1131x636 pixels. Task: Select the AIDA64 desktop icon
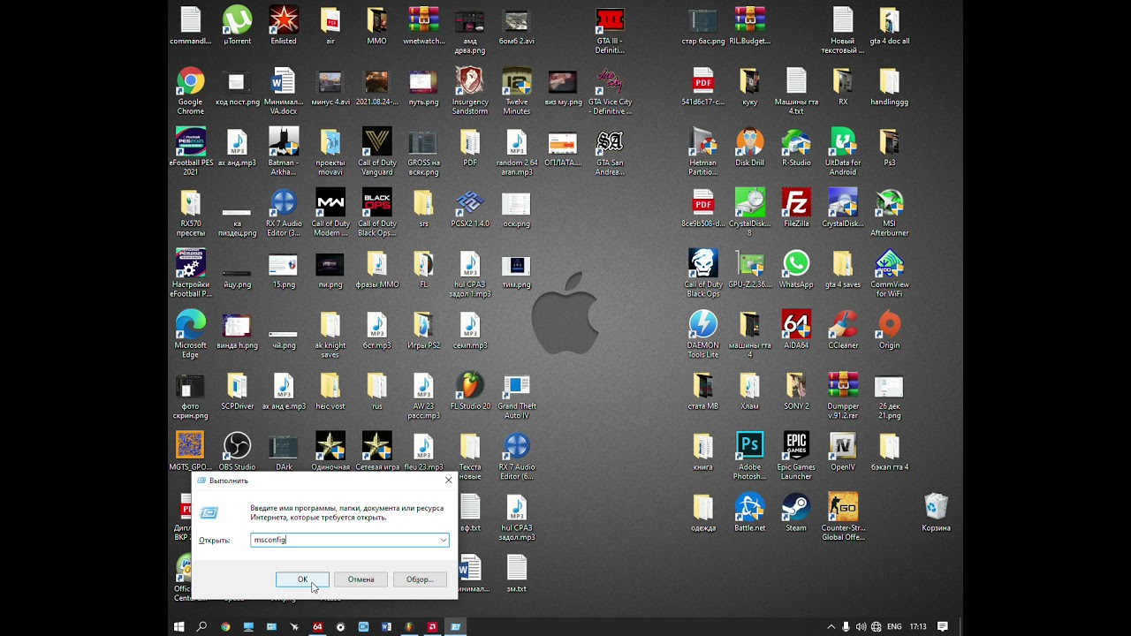[x=796, y=330]
